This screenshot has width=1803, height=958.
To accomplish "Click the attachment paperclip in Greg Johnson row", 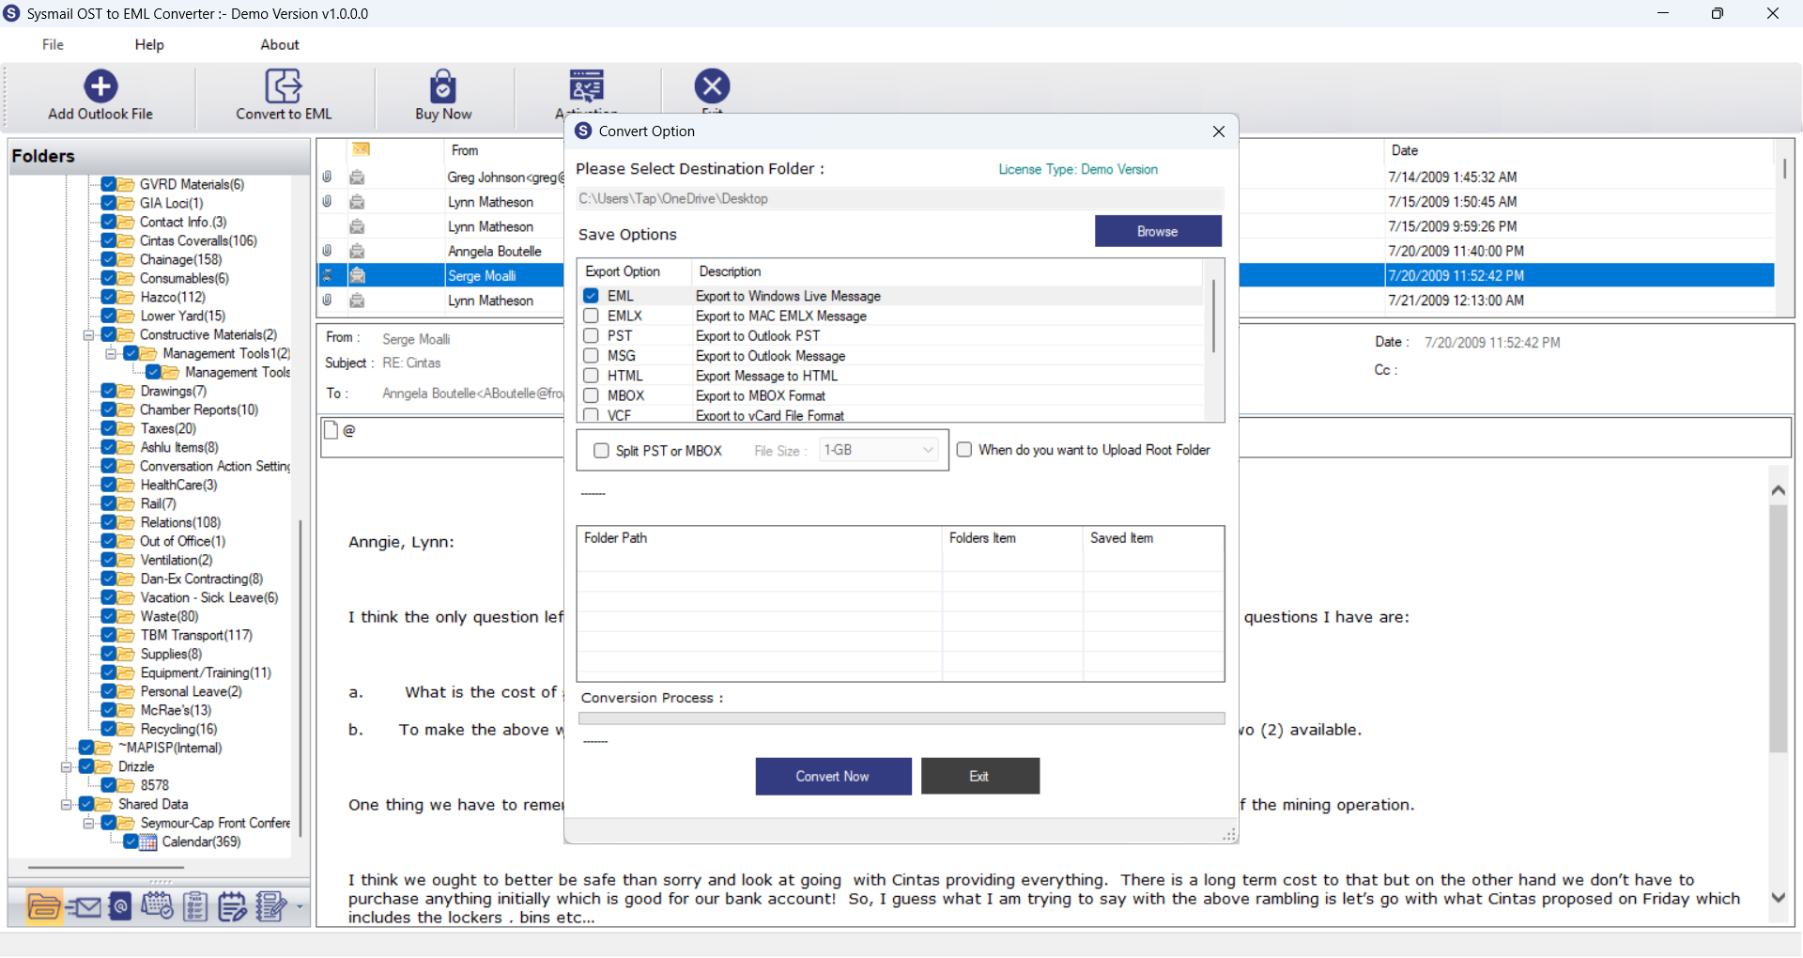I will point(327,177).
